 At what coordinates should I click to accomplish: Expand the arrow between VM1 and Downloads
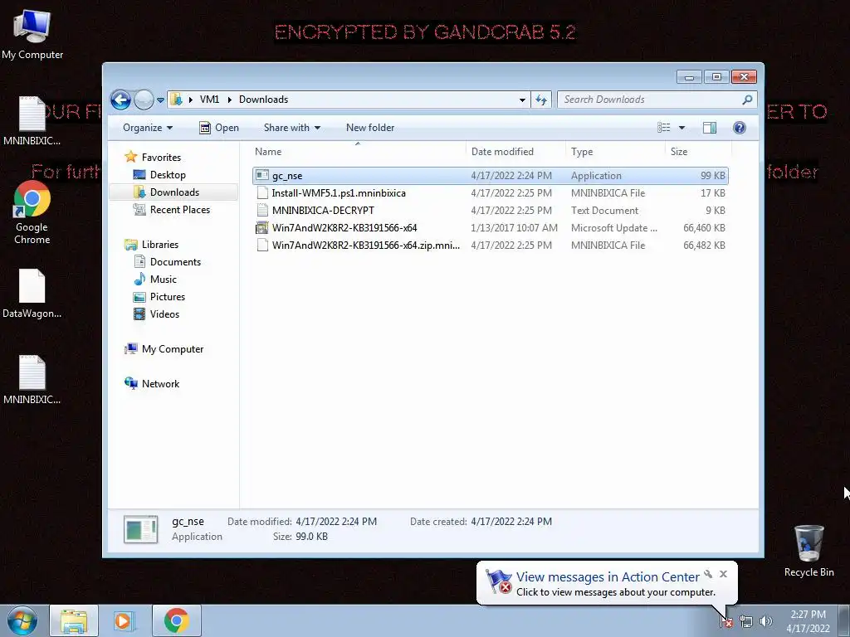tap(229, 100)
